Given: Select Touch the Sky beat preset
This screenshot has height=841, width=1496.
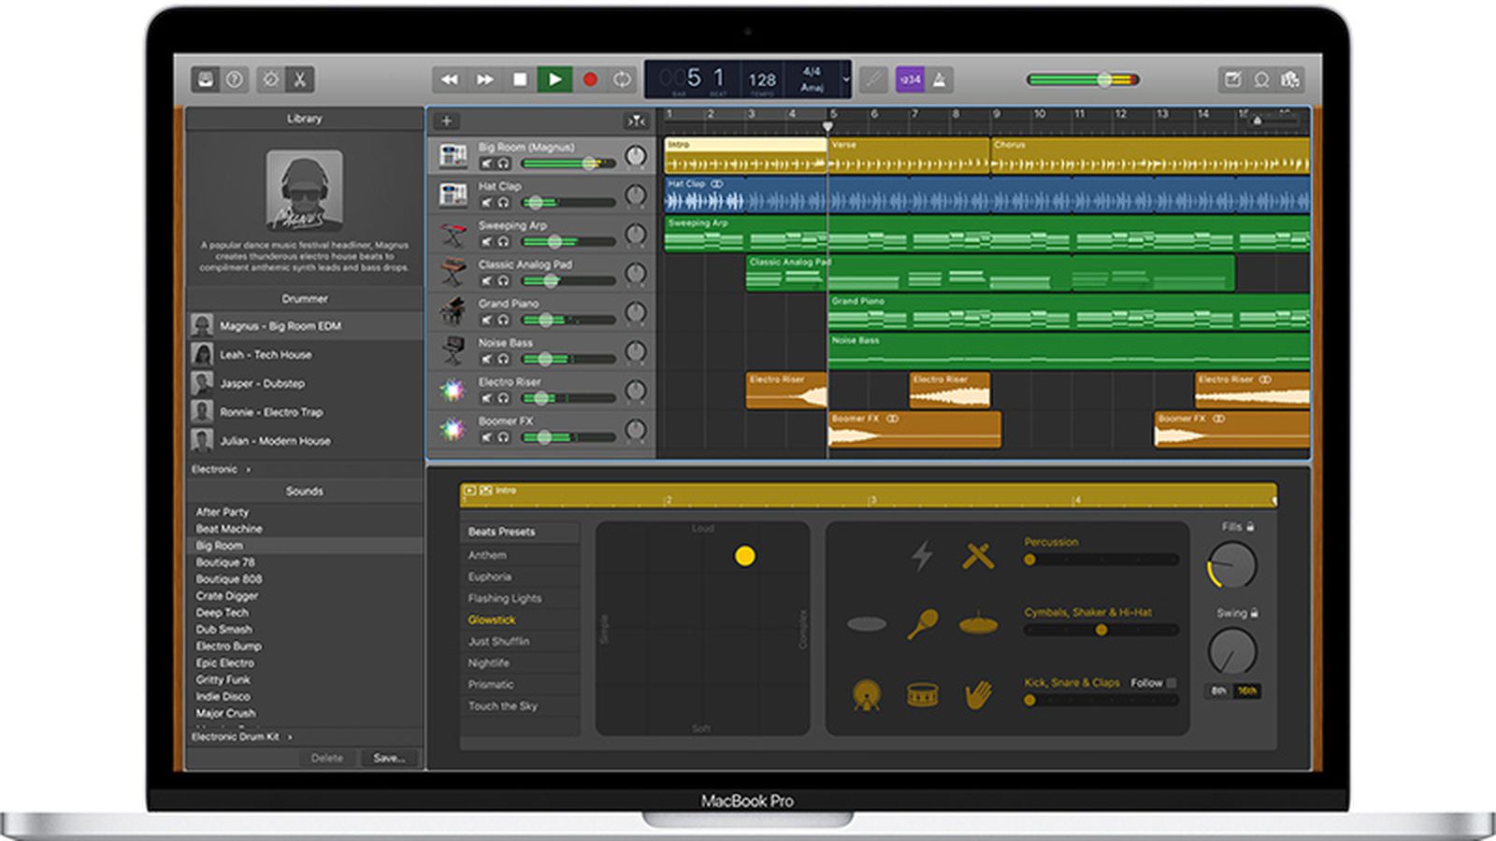Looking at the screenshot, I should (x=520, y=706).
